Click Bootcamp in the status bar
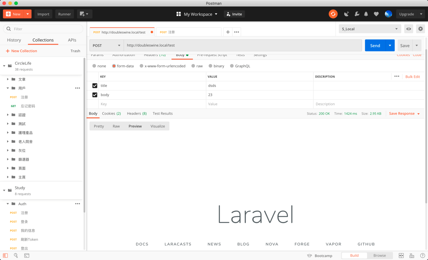428x260 pixels. 320,256
